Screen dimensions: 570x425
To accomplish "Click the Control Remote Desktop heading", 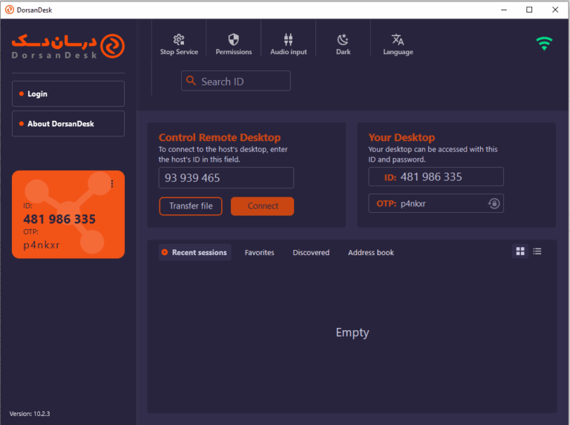I will 220,137.
